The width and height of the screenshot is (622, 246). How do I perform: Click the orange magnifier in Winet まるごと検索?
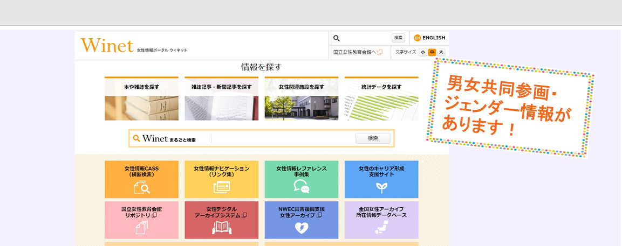(x=136, y=138)
